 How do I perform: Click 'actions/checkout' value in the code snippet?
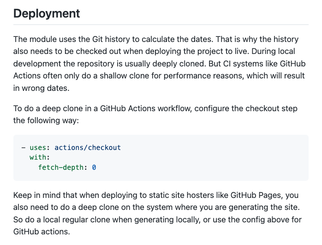[x=88, y=148]
